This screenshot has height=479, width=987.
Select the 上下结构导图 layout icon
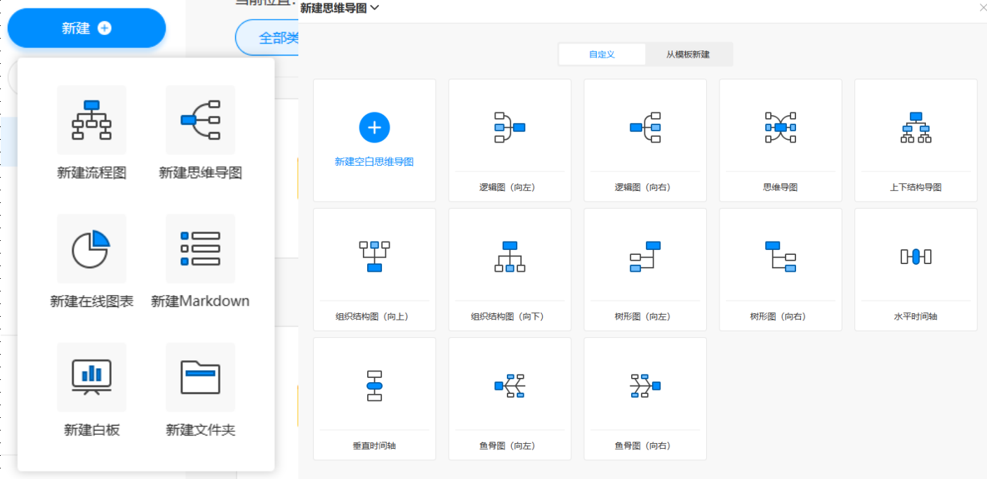pos(915,127)
